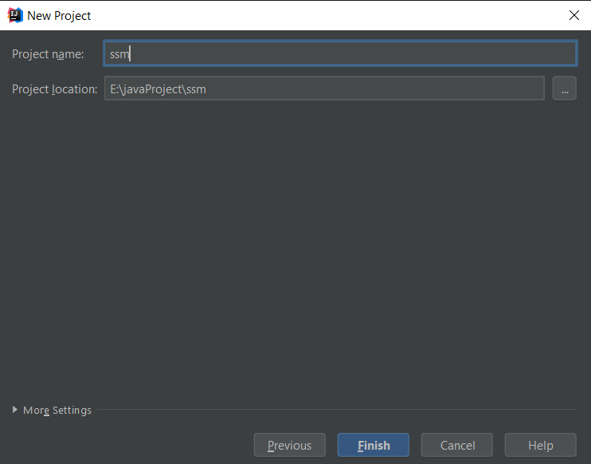Click the "Project name:" label

coord(48,53)
